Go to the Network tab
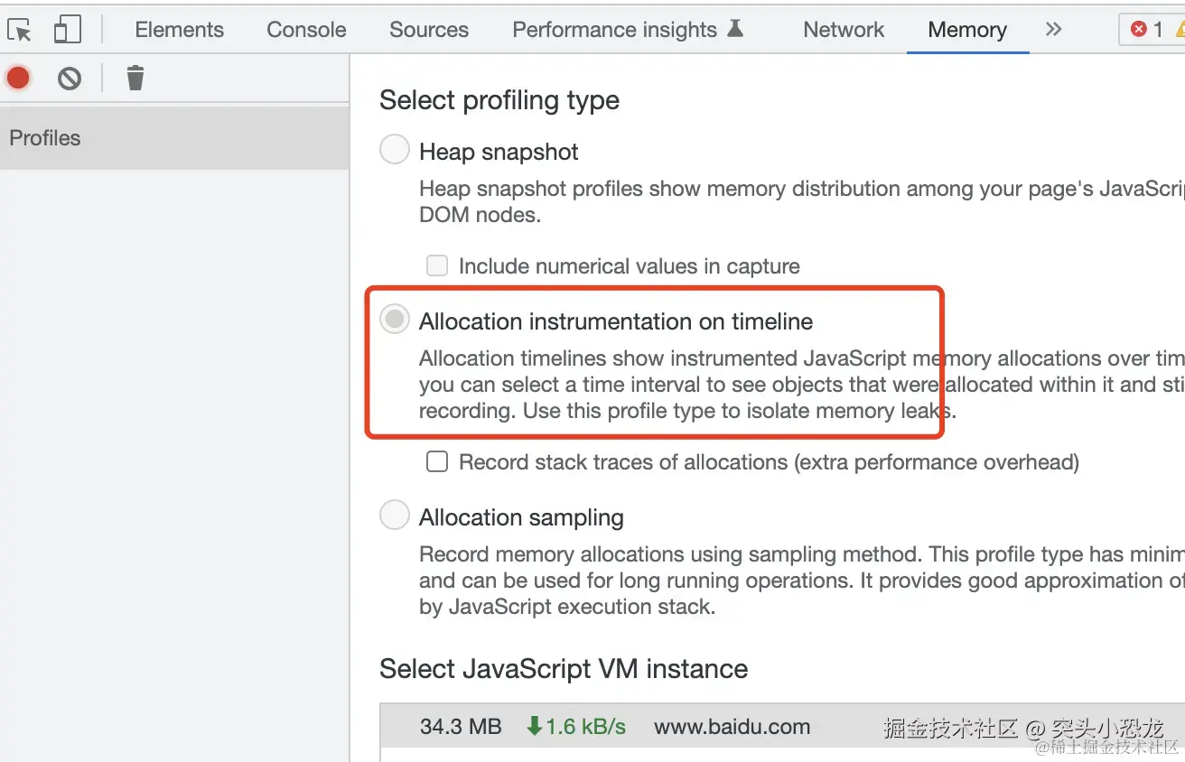 [x=844, y=30]
